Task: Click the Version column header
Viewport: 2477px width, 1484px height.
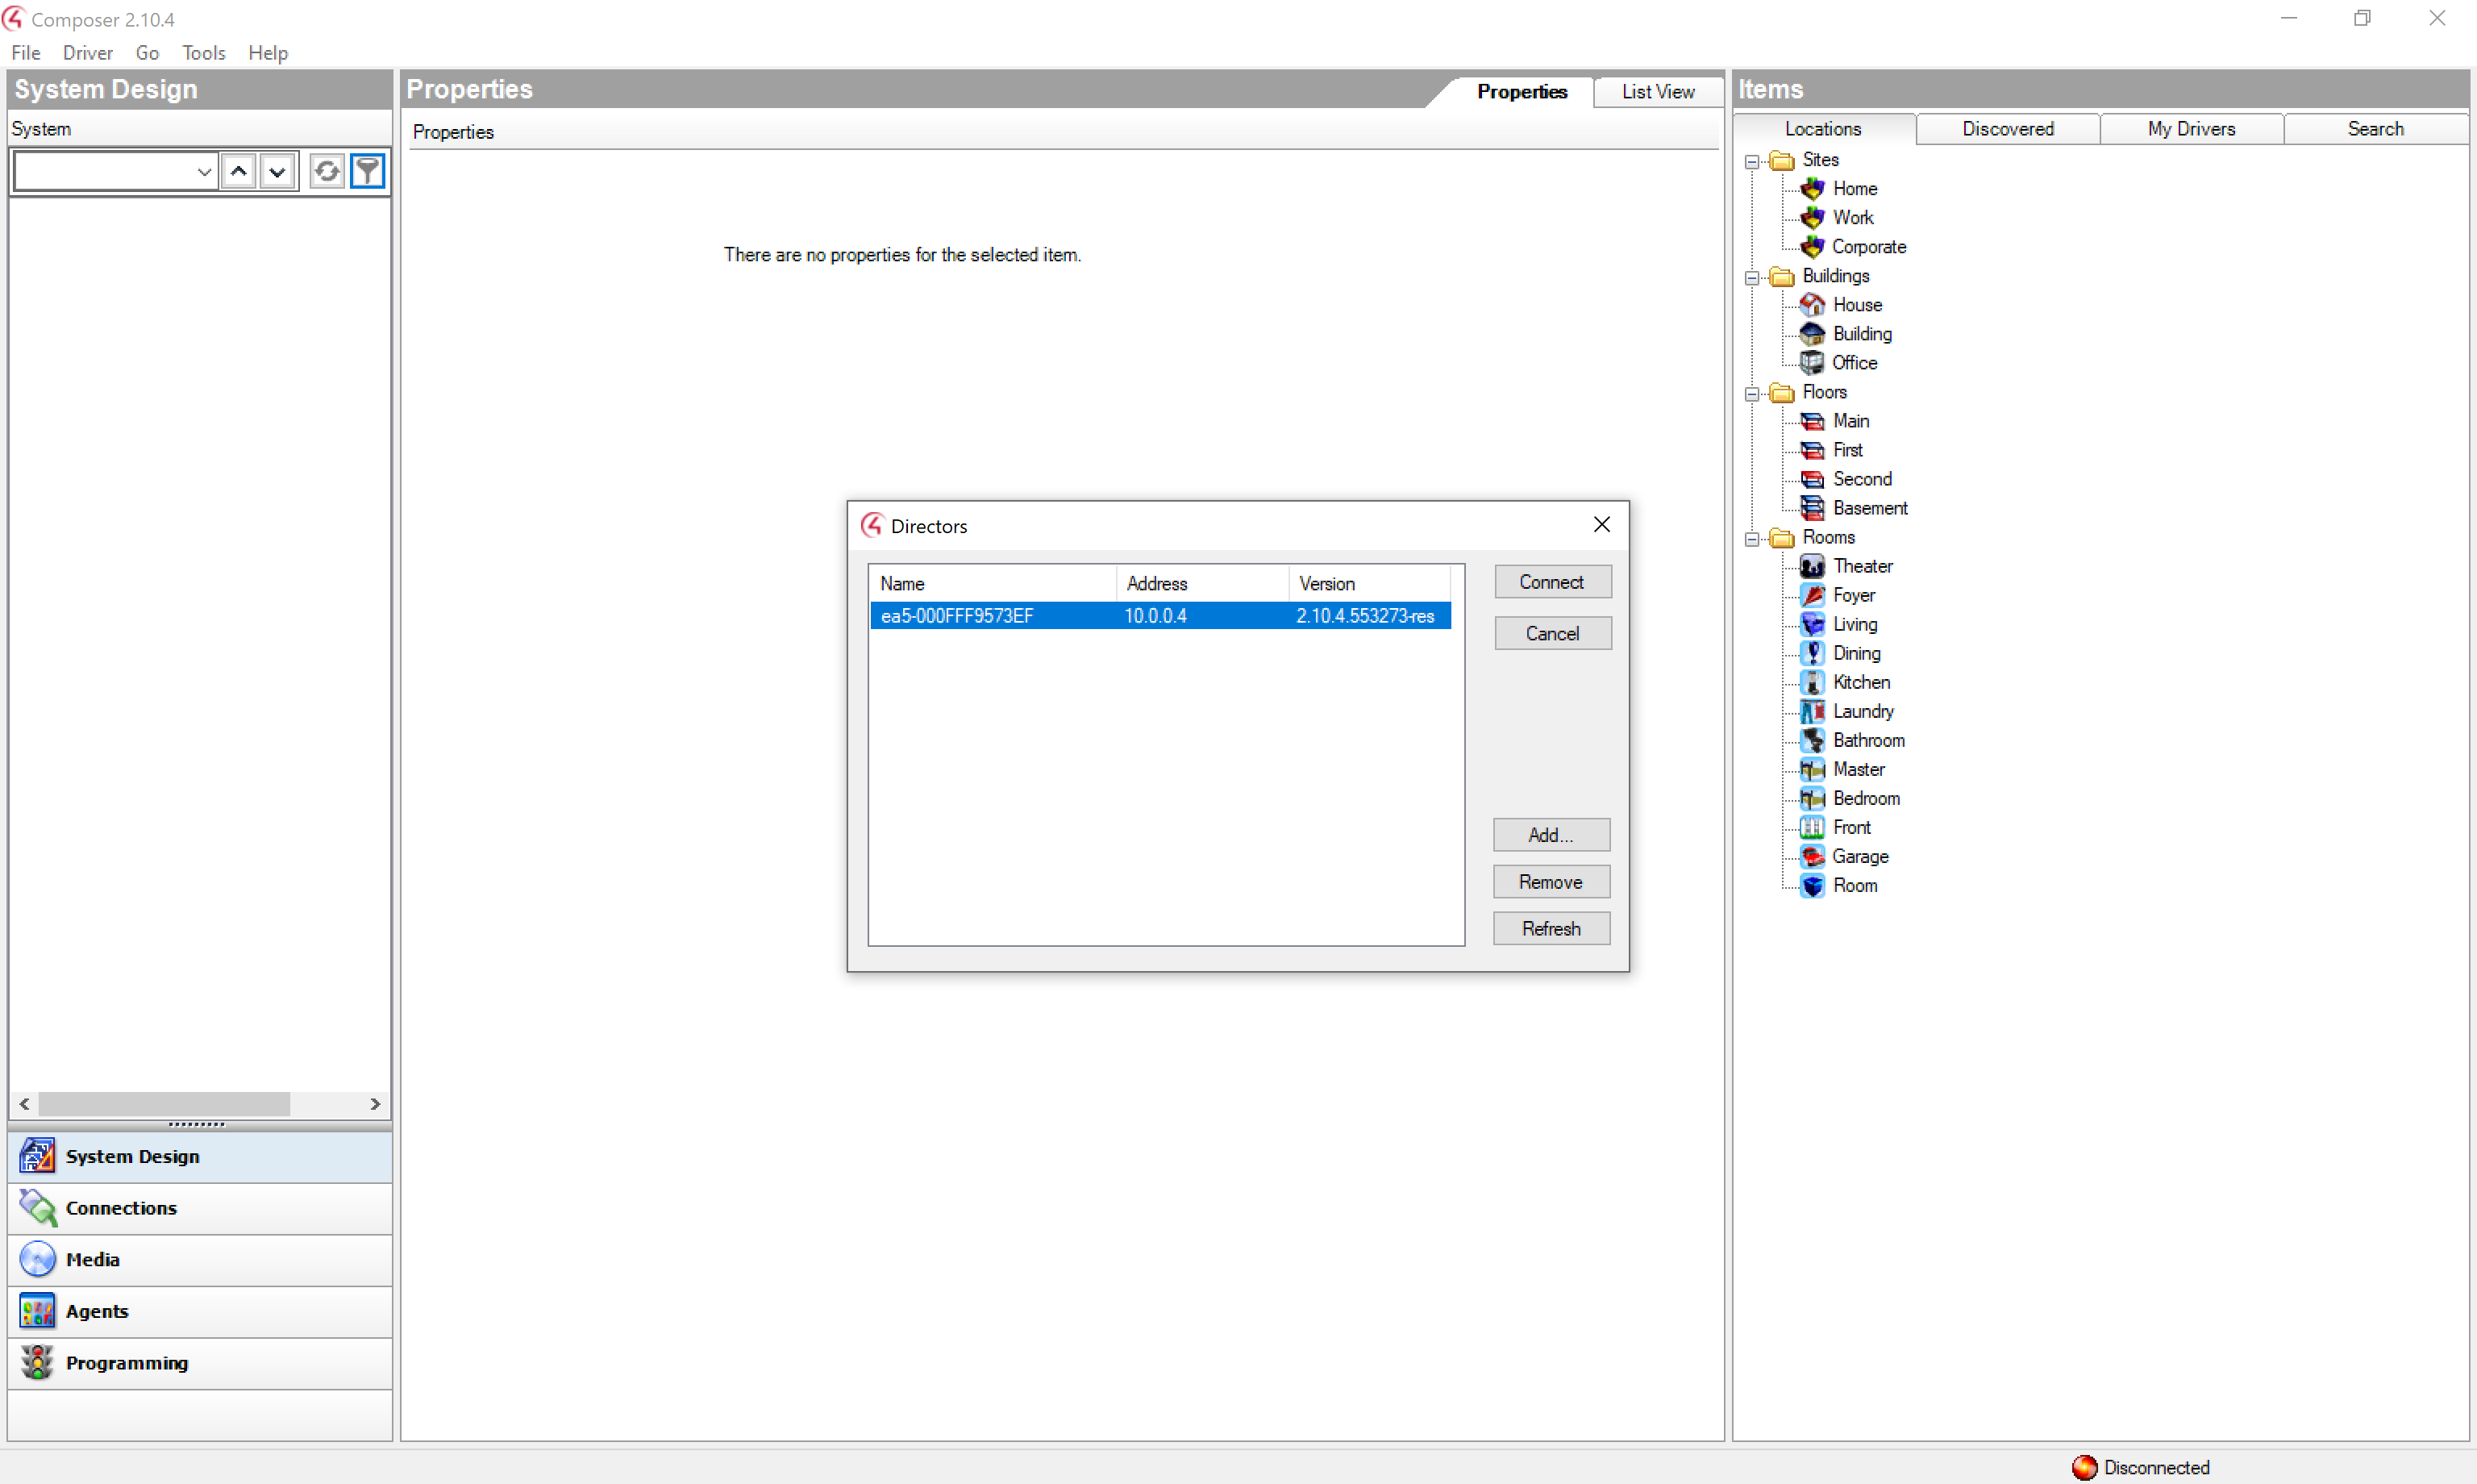Action: click(x=1369, y=584)
